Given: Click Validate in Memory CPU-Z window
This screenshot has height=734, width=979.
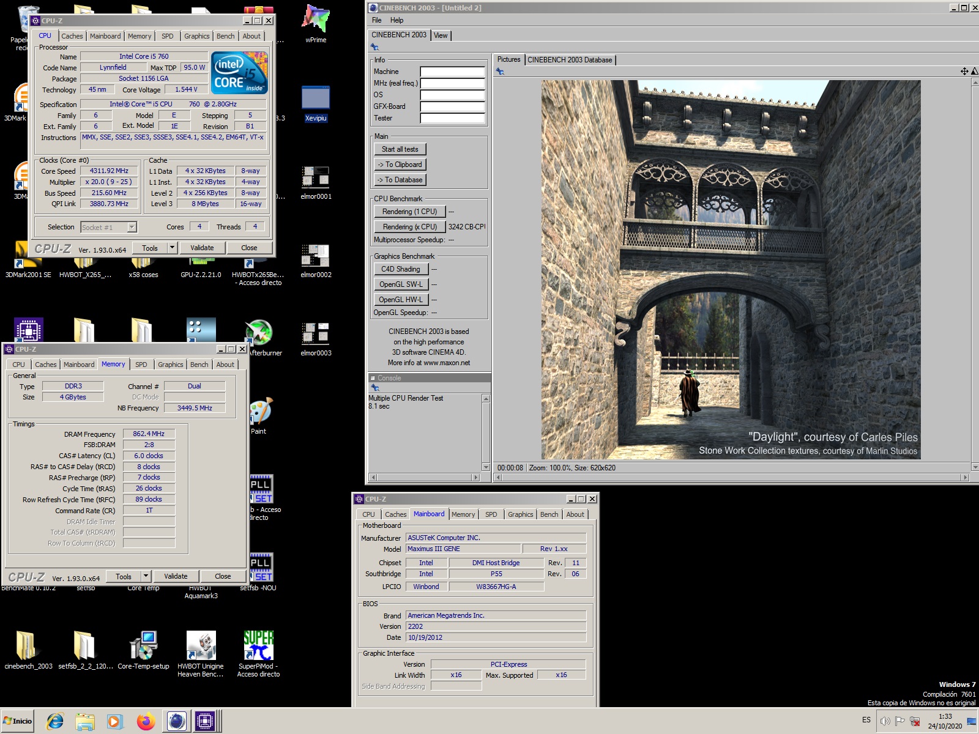Looking at the screenshot, I should click(x=176, y=576).
